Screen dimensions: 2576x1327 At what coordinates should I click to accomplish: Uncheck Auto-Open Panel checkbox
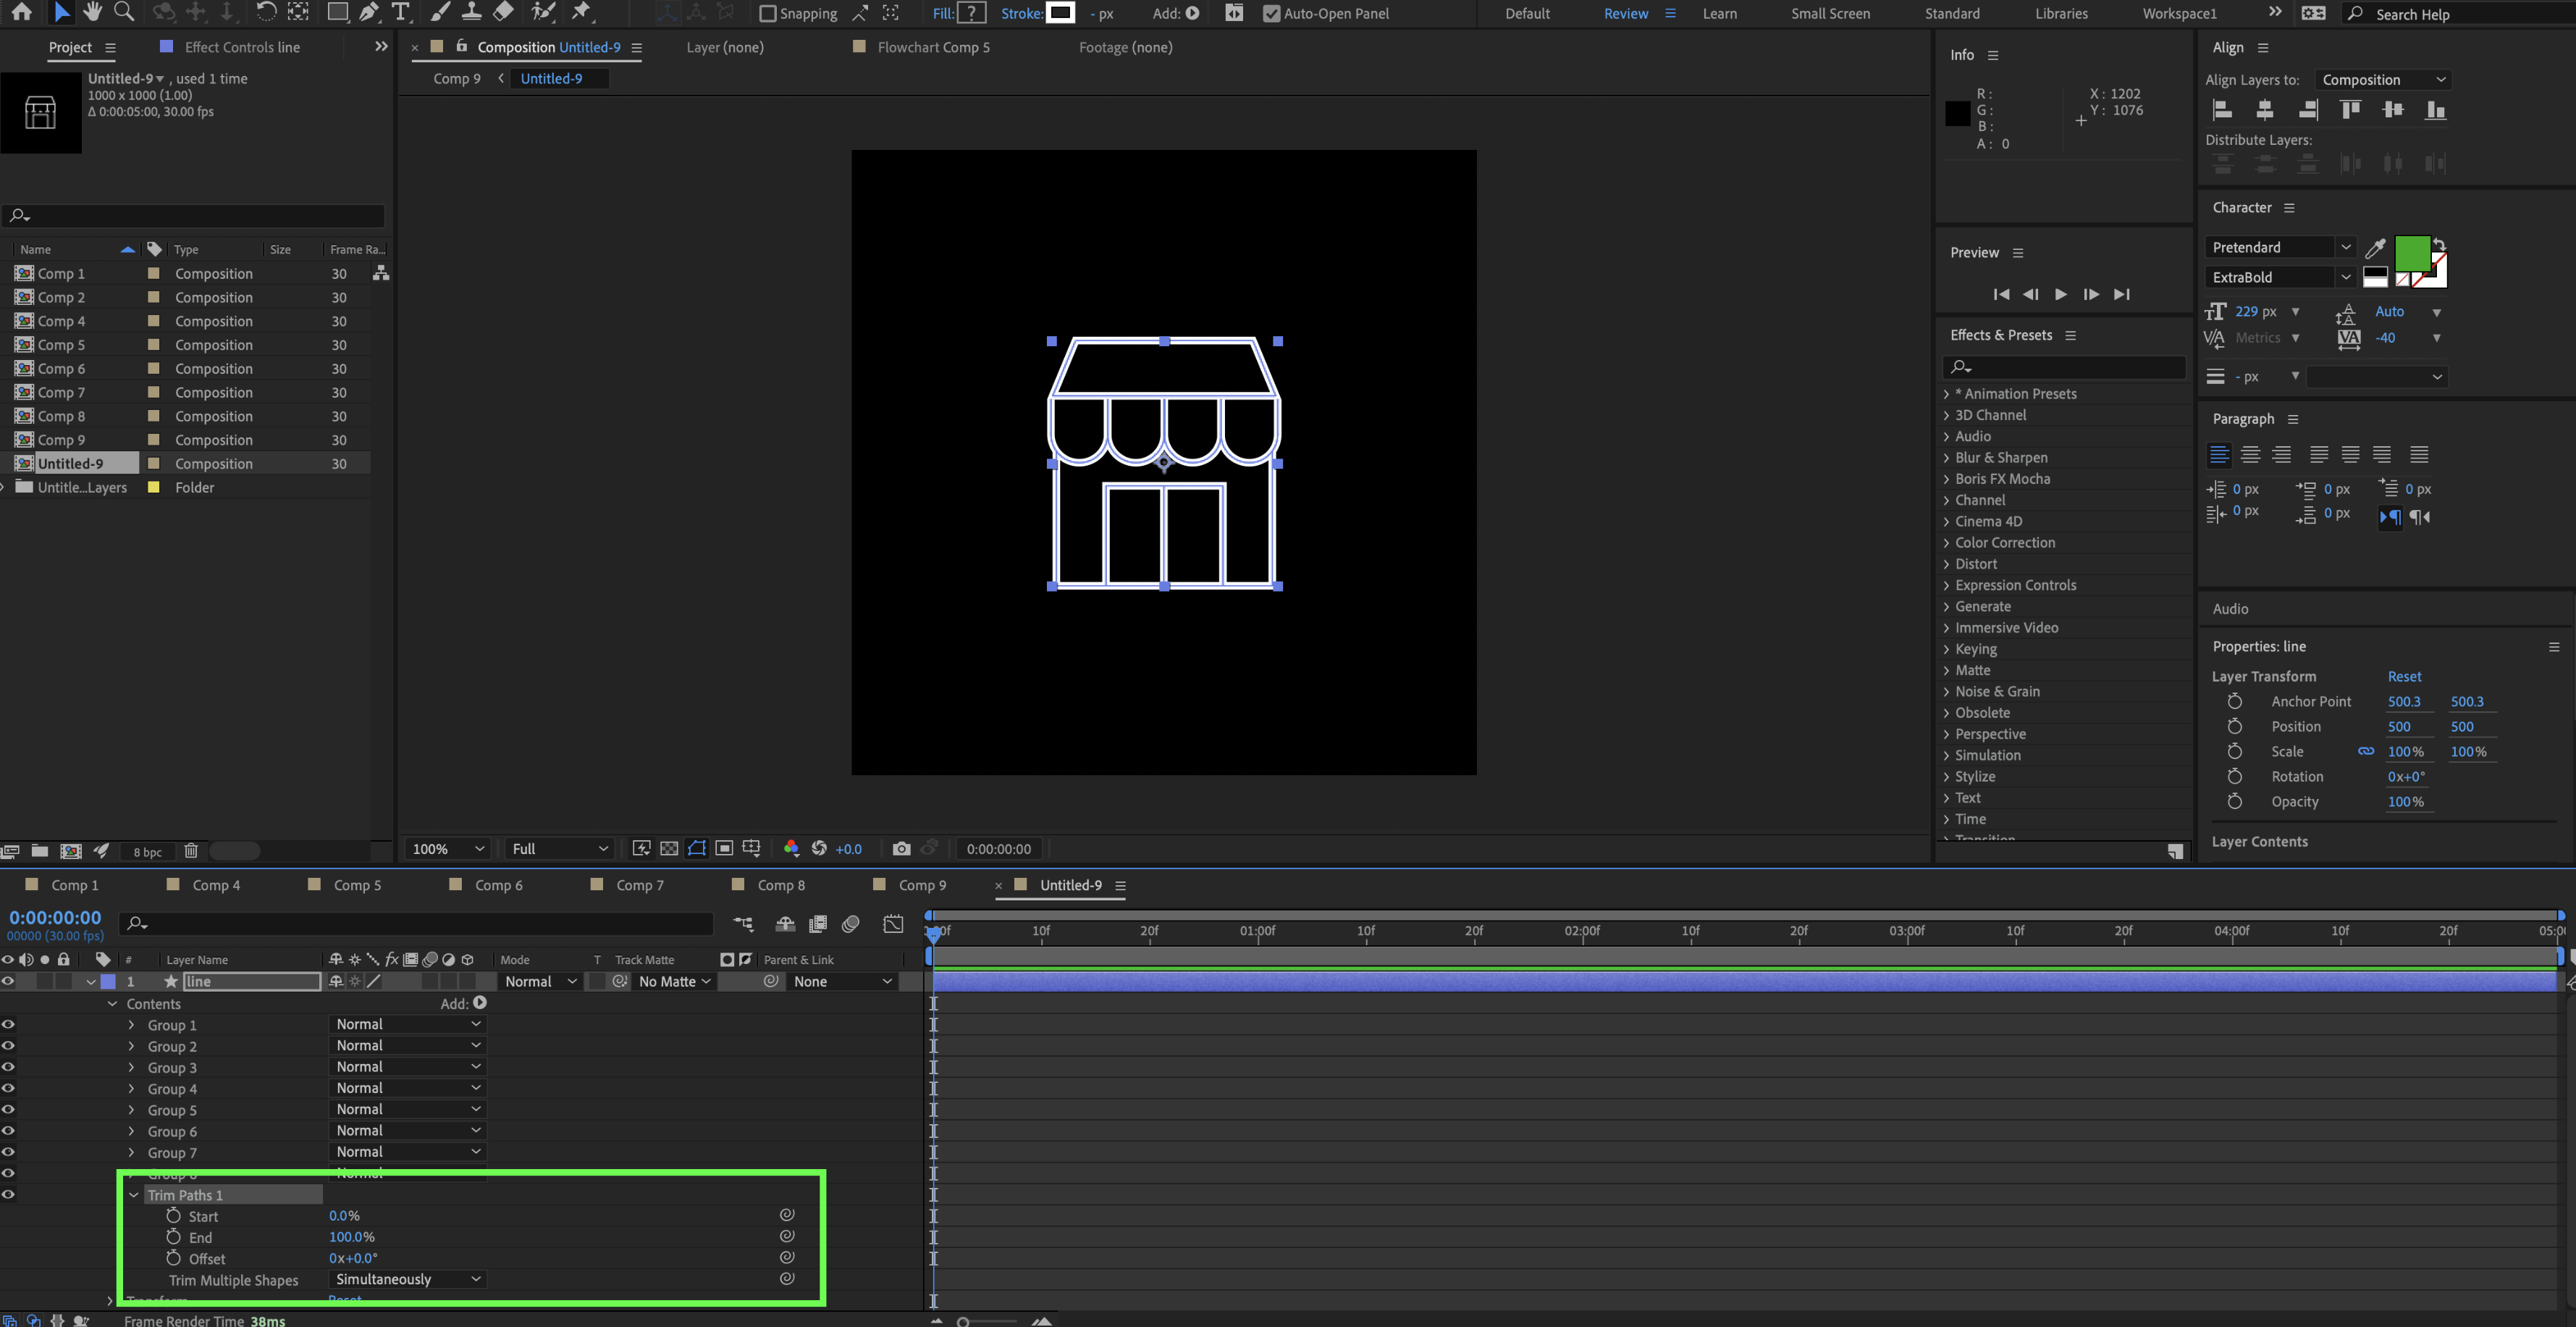(x=1271, y=13)
